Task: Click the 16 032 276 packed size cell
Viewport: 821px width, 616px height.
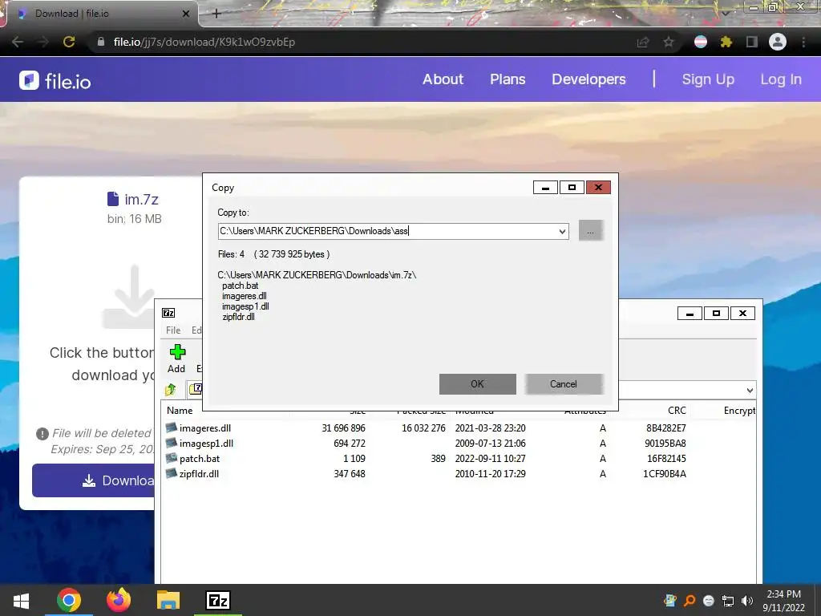Action: click(423, 428)
